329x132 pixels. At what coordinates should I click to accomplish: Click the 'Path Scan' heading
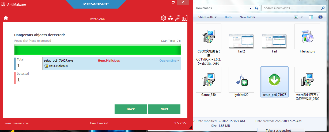(97, 19)
